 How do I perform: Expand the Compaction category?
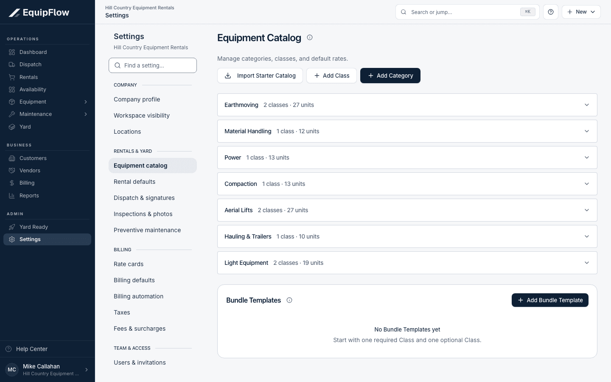tap(407, 184)
